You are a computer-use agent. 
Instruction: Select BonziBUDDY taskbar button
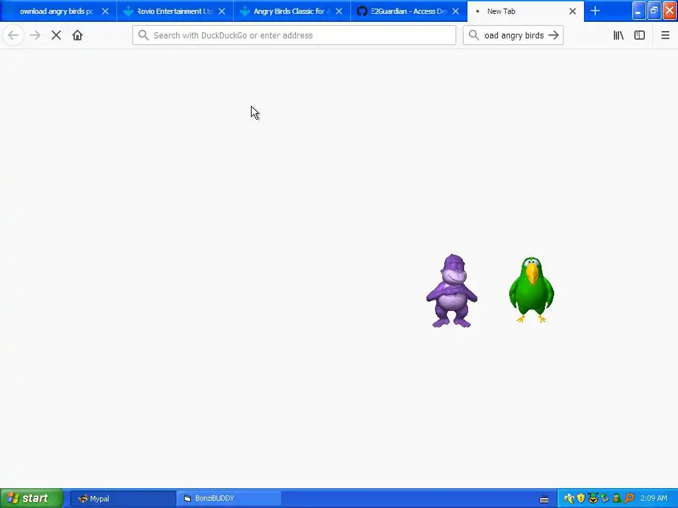pos(228,498)
